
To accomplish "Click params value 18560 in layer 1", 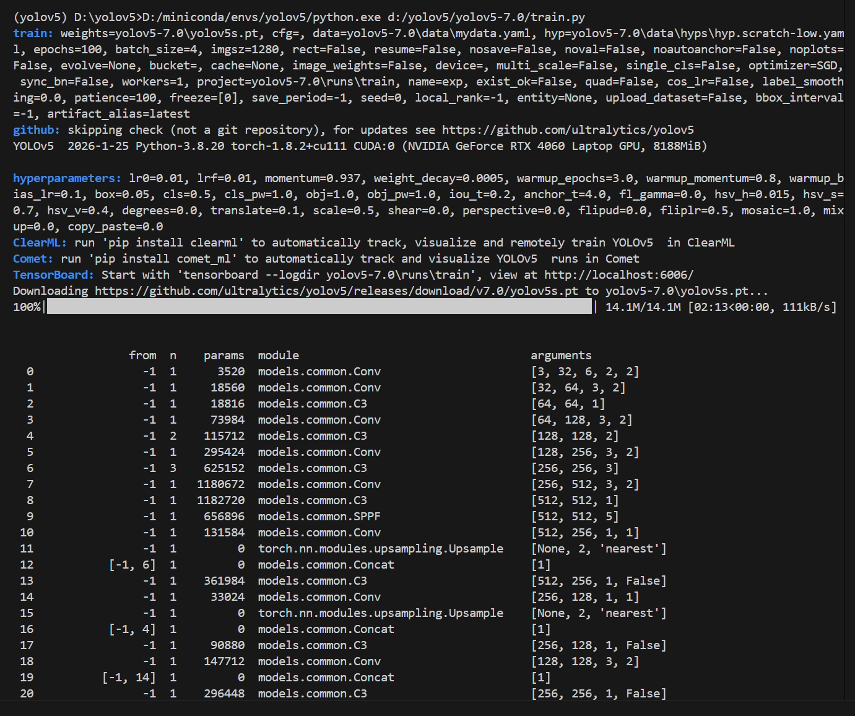I will pos(227,388).
